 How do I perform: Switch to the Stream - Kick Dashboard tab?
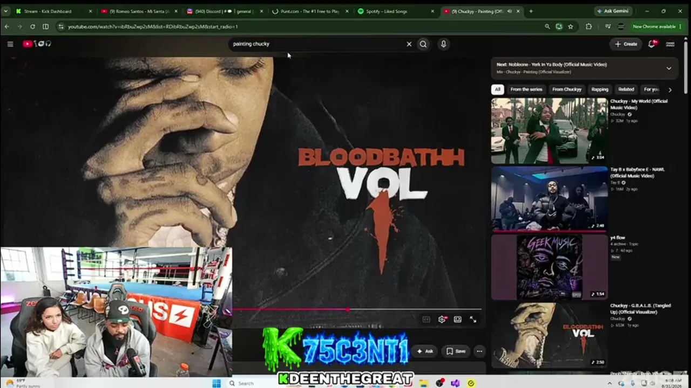point(53,11)
